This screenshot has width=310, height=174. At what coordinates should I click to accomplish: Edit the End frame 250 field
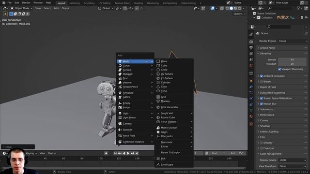(x=237, y=153)
